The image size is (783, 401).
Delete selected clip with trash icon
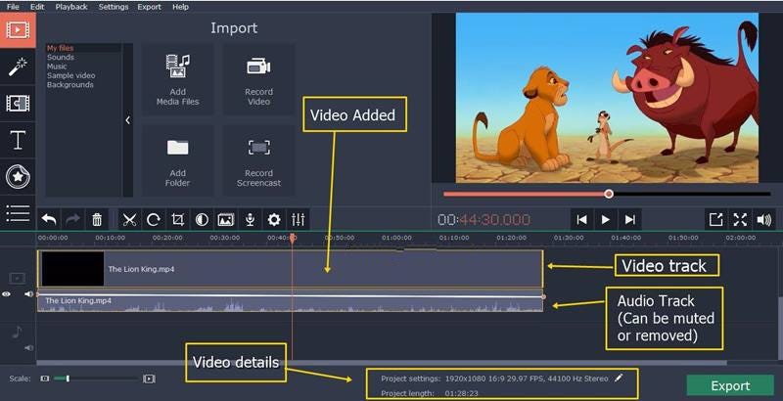click(97, 219)
